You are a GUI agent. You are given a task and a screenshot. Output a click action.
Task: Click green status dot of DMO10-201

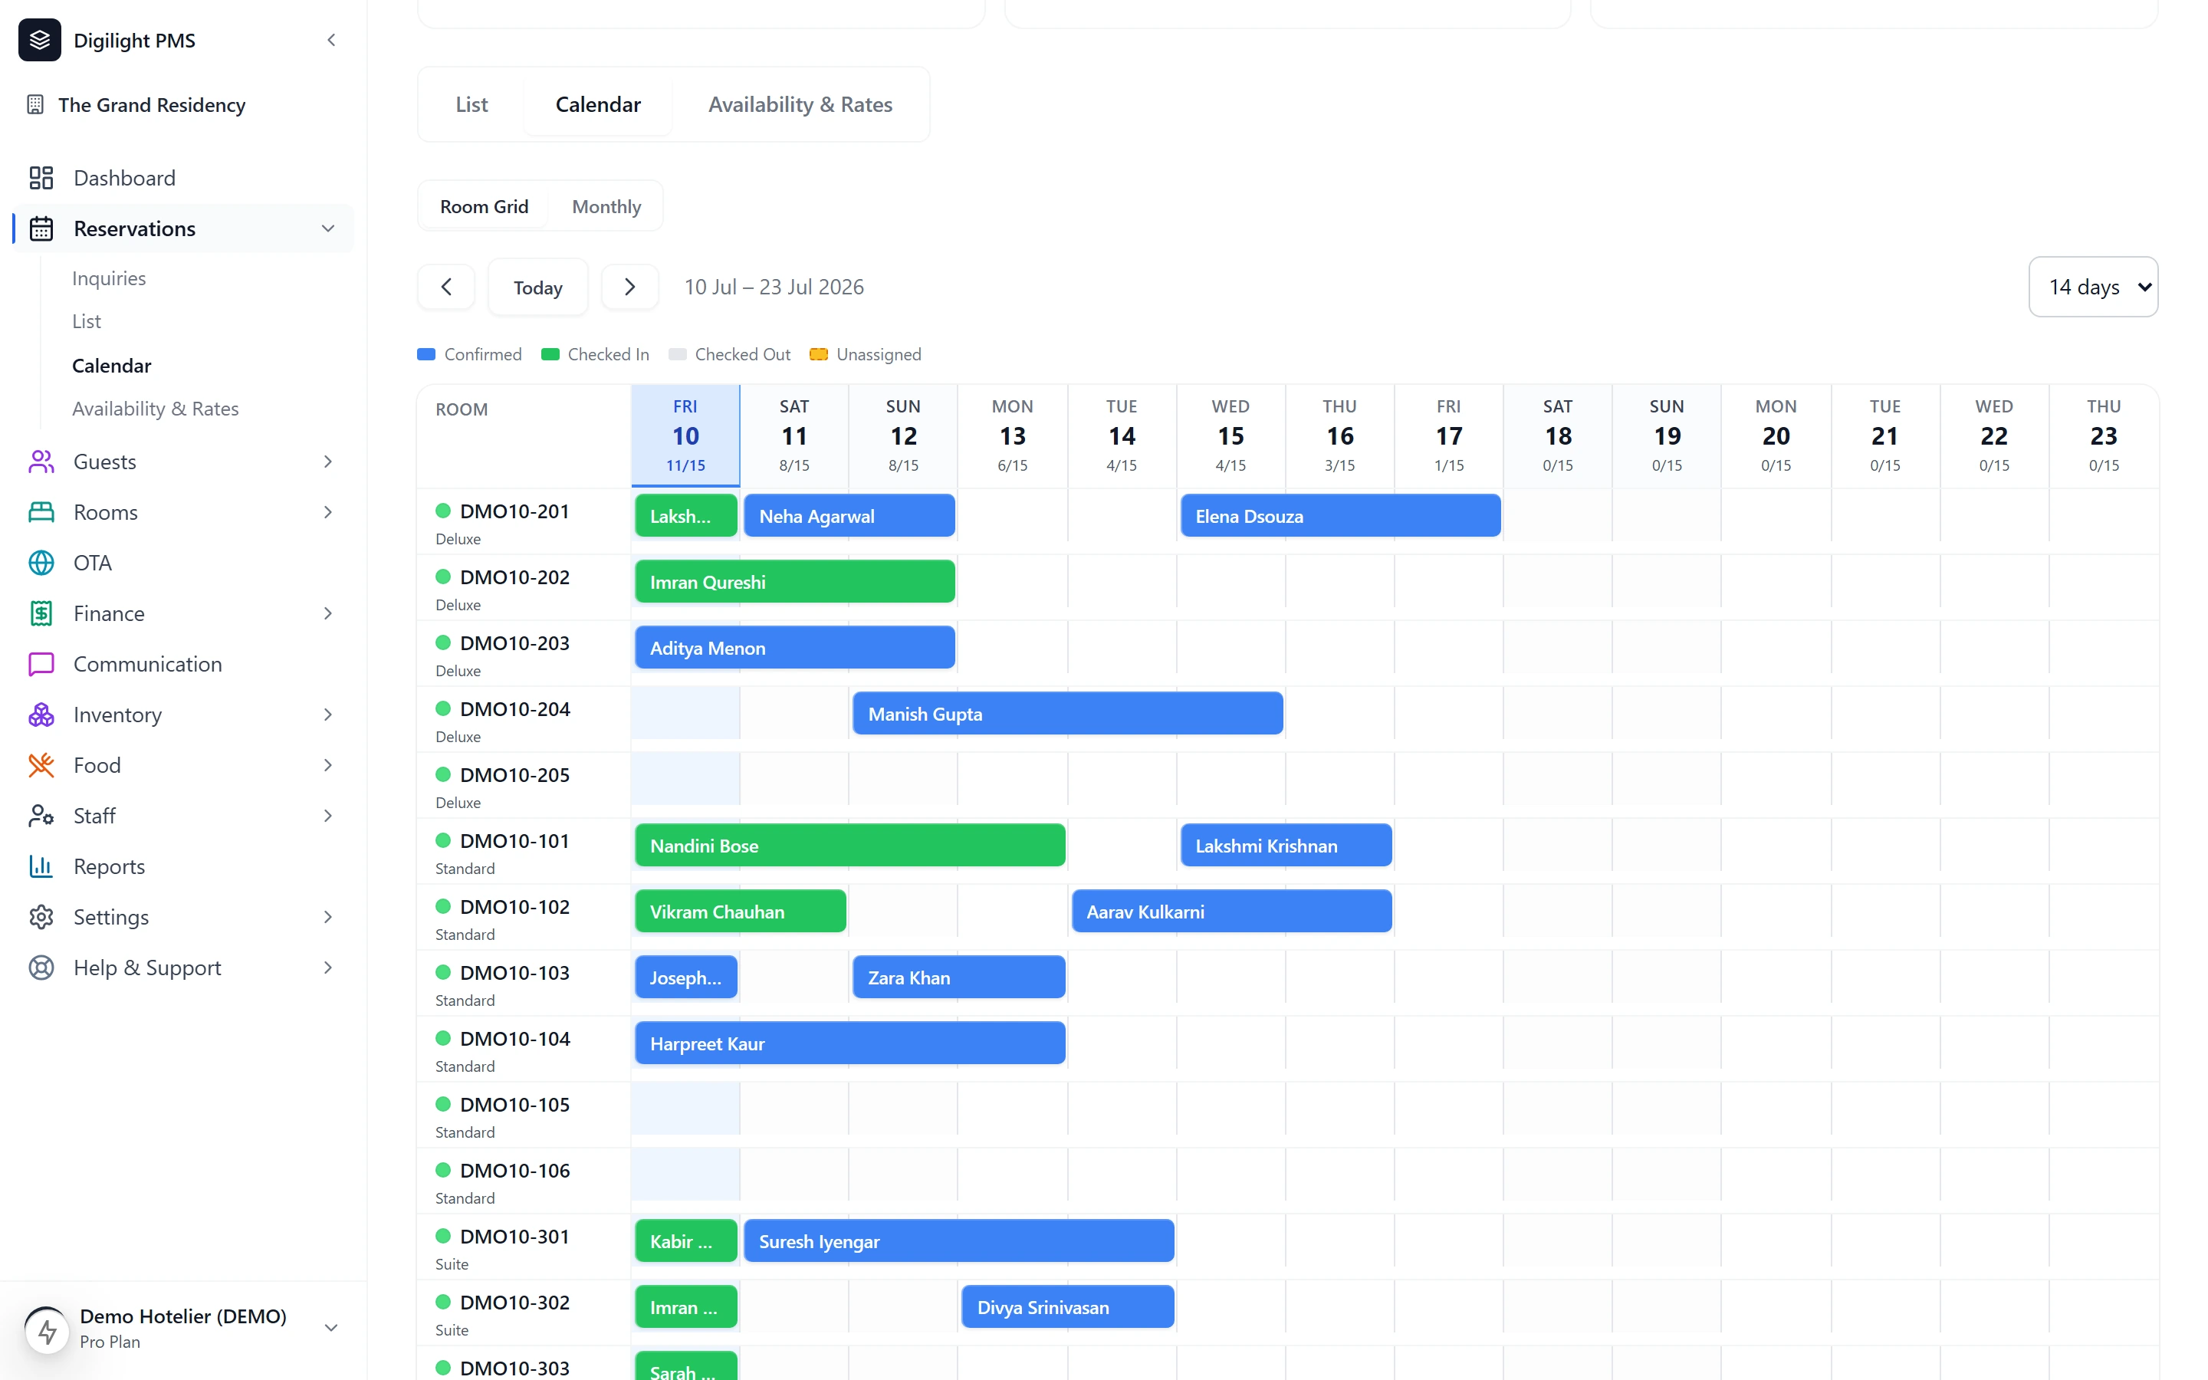tap(443, 511)
